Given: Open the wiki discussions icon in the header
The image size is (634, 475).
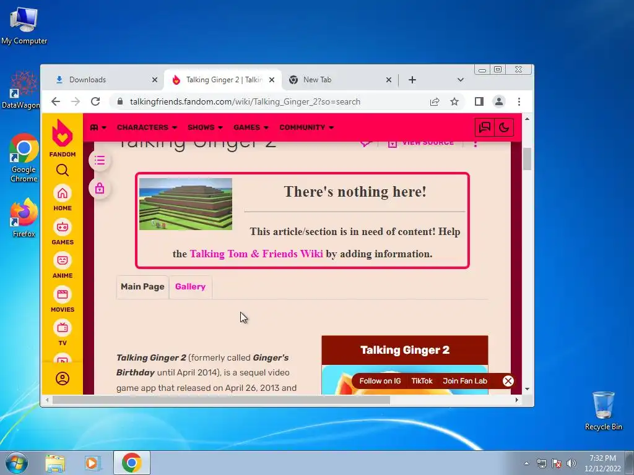Looking at the screenshot, I should point(484,127).
